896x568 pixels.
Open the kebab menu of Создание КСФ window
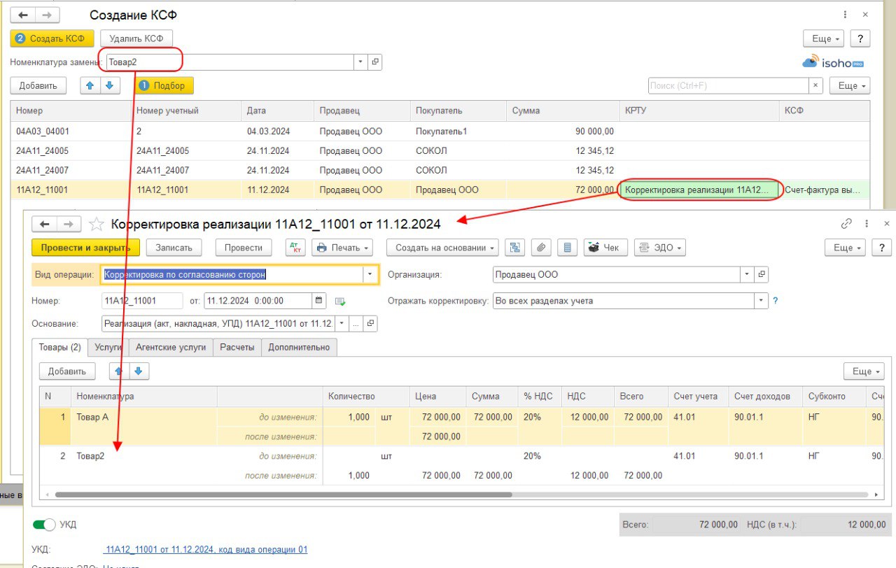(x=846, y=14)
